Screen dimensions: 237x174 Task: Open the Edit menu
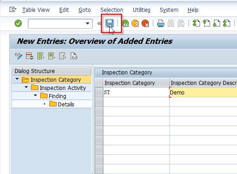tap(64, 10)
